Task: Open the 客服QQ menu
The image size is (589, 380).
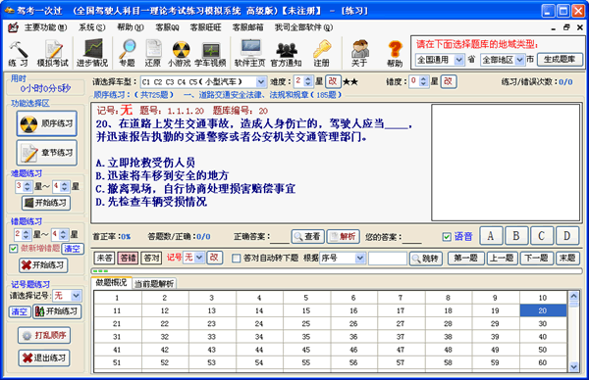Action: tap(167, 27)
